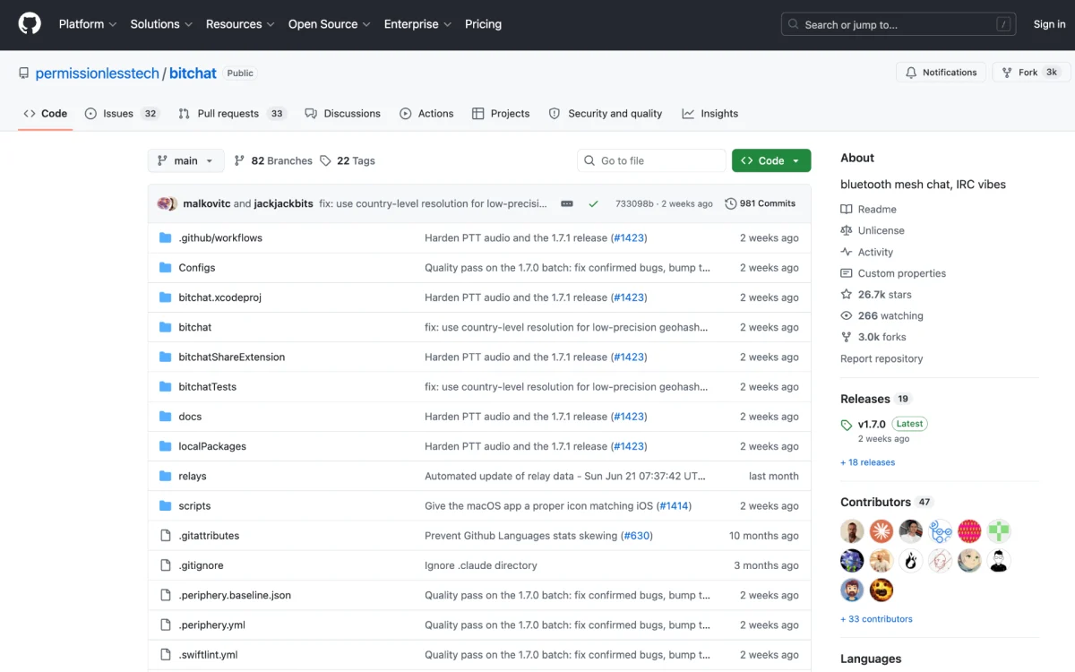Image resolution: width=1075 pixels, height=672 pixels.
Task: Open the + 33 contributors link
Action: pos(876,619)
